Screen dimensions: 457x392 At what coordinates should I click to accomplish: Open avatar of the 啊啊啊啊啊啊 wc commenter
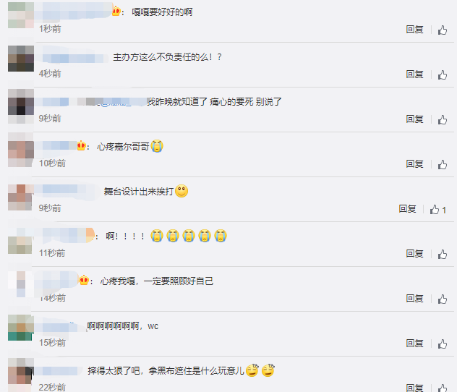coord(20,328)
